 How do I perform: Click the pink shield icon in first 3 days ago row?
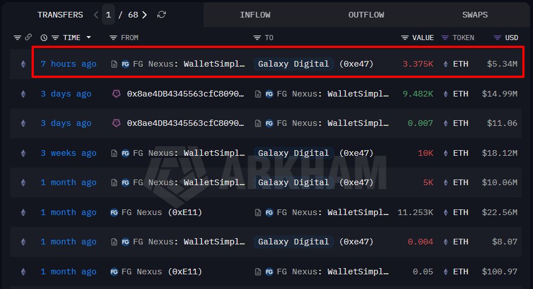pyautogui.click(x=116, y=94)
